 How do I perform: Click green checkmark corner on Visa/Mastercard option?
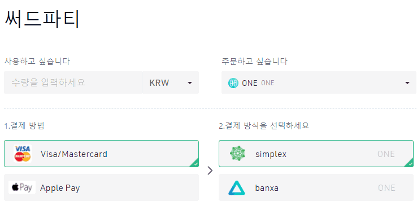pyautogui.click(x=195, y=163)
